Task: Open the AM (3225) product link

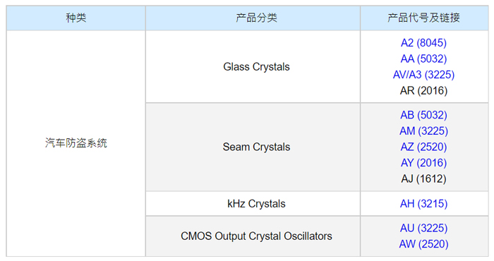Action: coord(423,131)
